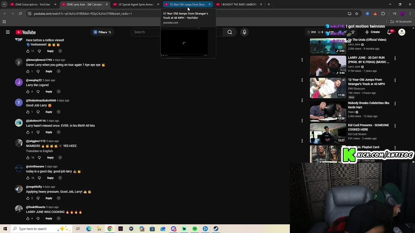Open @cegehlofty's channel link

click(x=34, y=187)
